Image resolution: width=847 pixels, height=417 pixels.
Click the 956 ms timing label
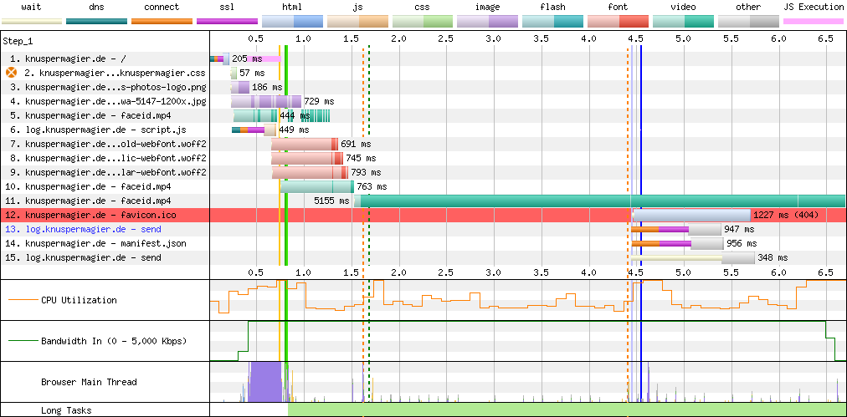[742, 243]
